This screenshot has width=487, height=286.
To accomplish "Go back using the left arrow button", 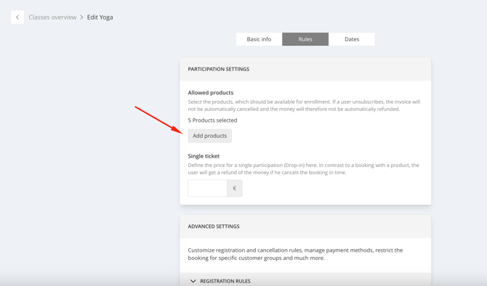I will [17, 17].
